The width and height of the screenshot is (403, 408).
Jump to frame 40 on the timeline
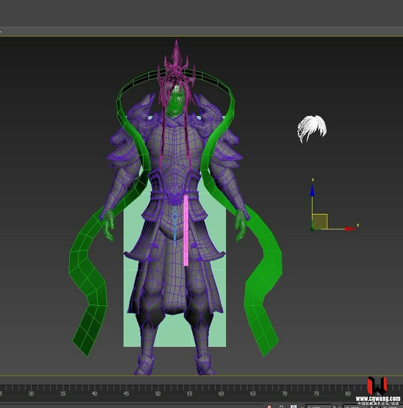pos(94,393)
